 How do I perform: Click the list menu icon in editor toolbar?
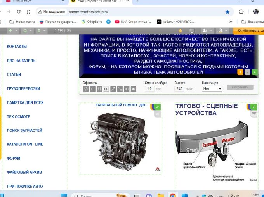pyautogui.click(x=39, y=31)
